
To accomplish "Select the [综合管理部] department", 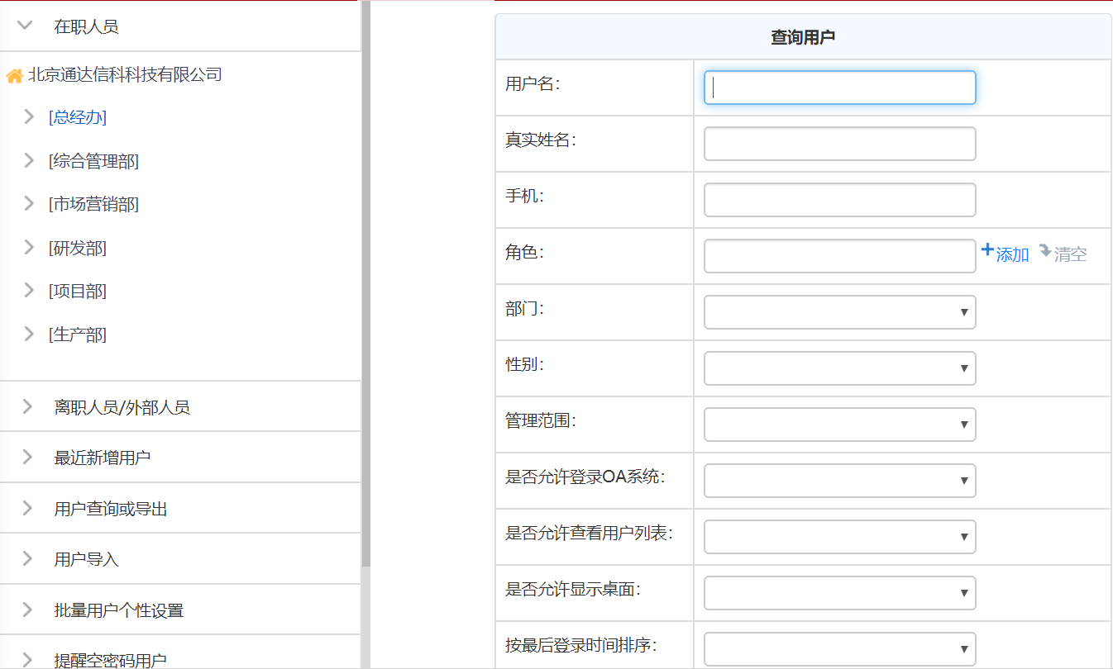I will (93, 161).
